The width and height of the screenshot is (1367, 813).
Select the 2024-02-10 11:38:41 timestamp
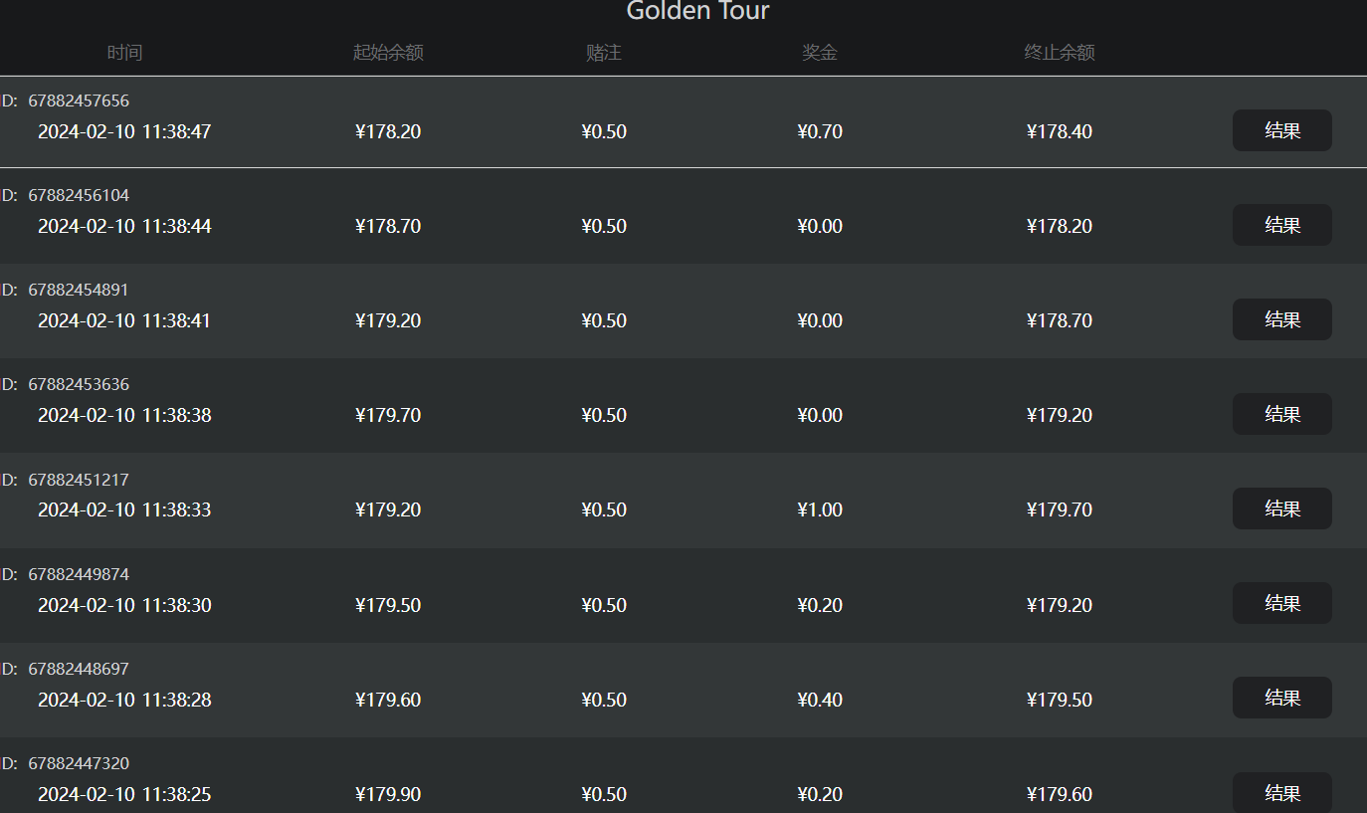pyautogui.click(x=124, y=320)
